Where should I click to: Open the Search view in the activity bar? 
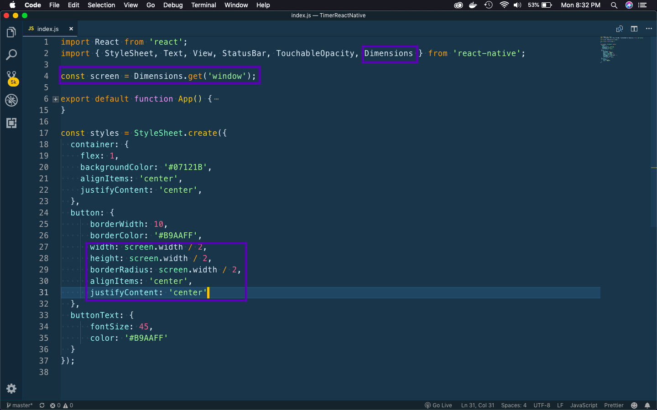point(11,55)
